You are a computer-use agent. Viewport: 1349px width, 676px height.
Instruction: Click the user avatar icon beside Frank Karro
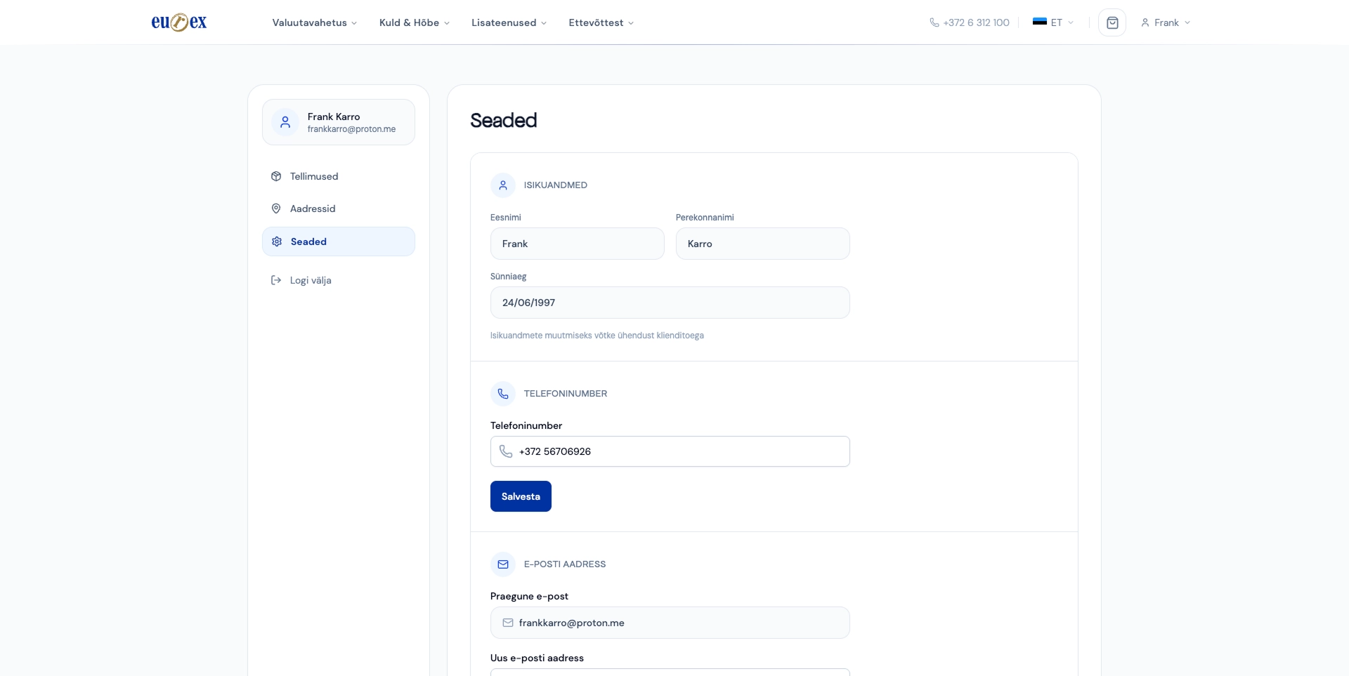285,122
